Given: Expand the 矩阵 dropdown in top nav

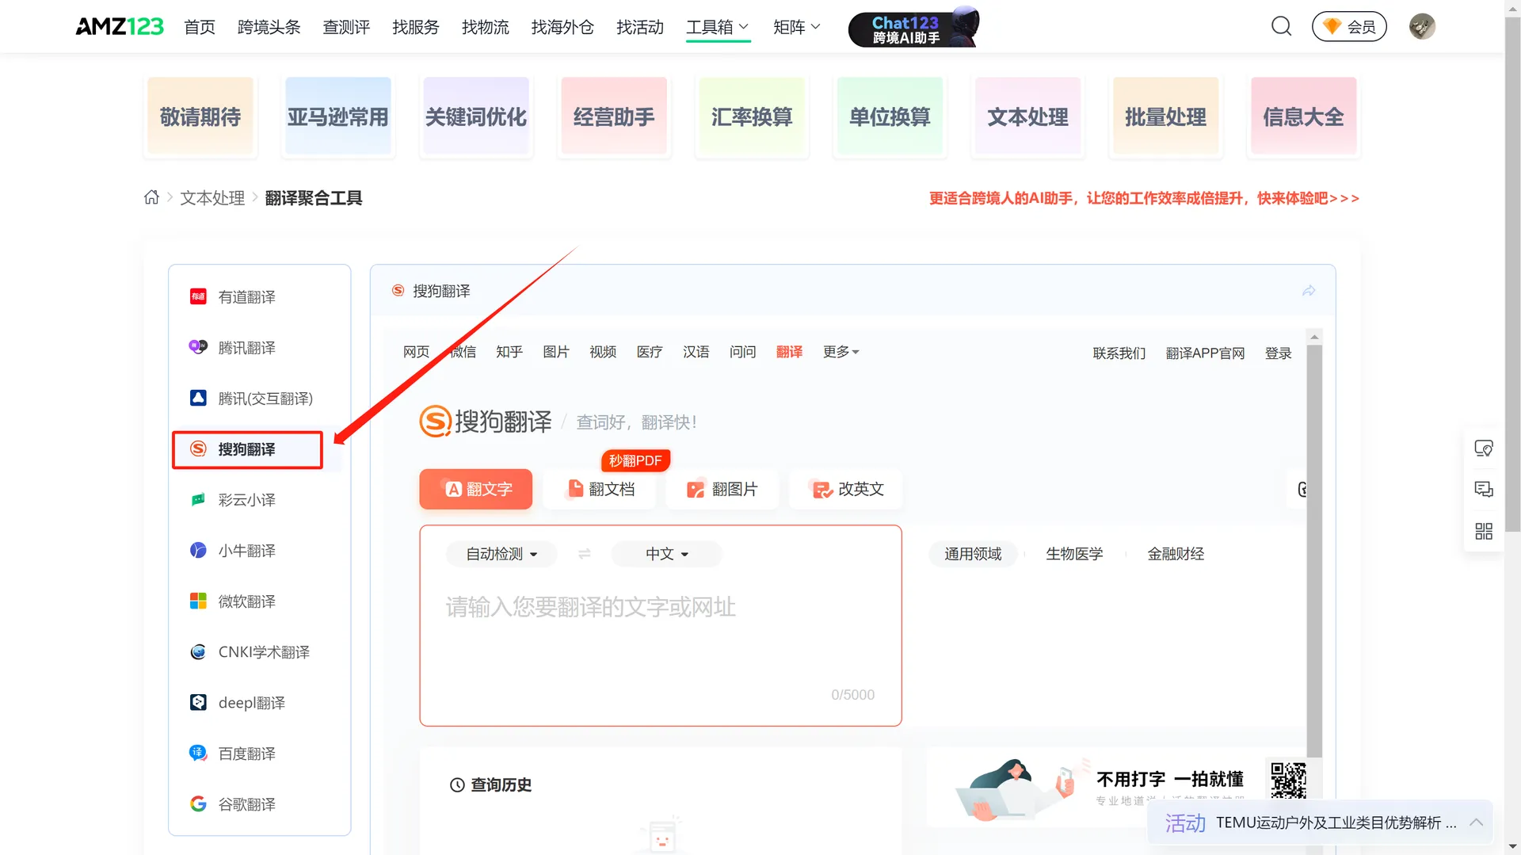Looking at the screenshot, I should pyautogui.click(x=796, y=27).
